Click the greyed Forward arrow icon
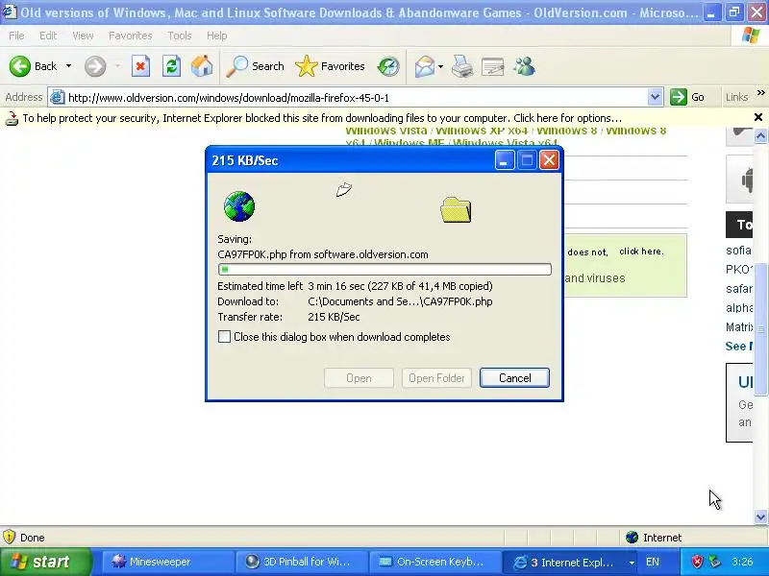This screenshot has width=769, height=576. (x=95, y=66)
